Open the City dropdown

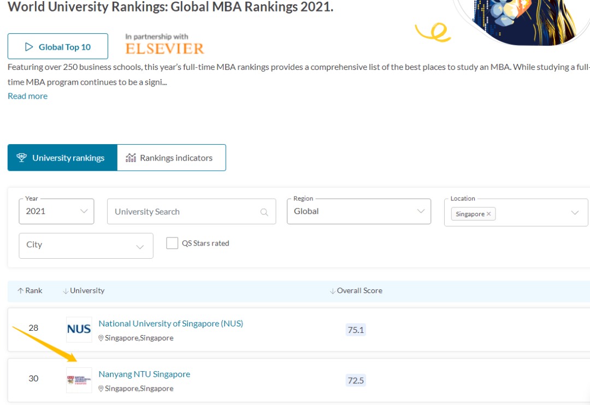tap(86, 245)
